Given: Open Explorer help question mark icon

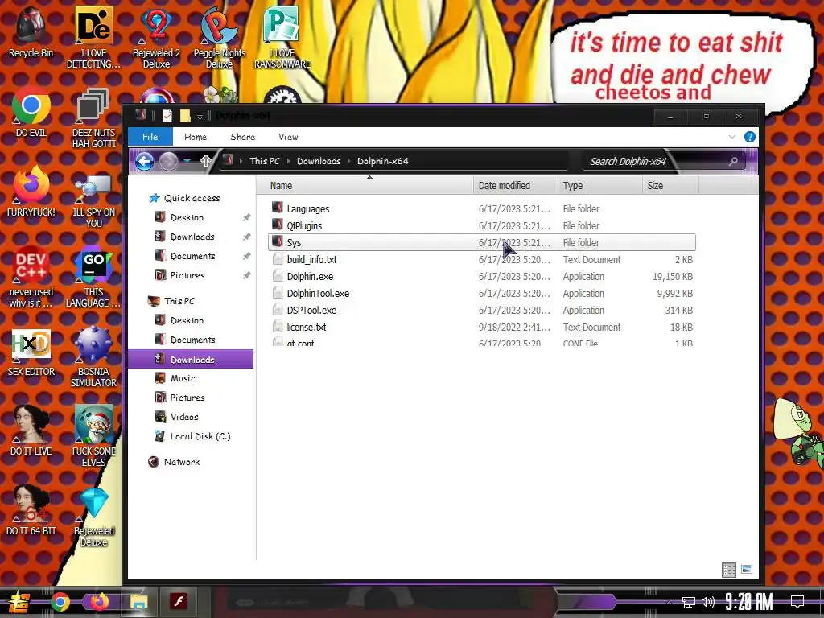Looking at the screenshot, I should 750,137.
